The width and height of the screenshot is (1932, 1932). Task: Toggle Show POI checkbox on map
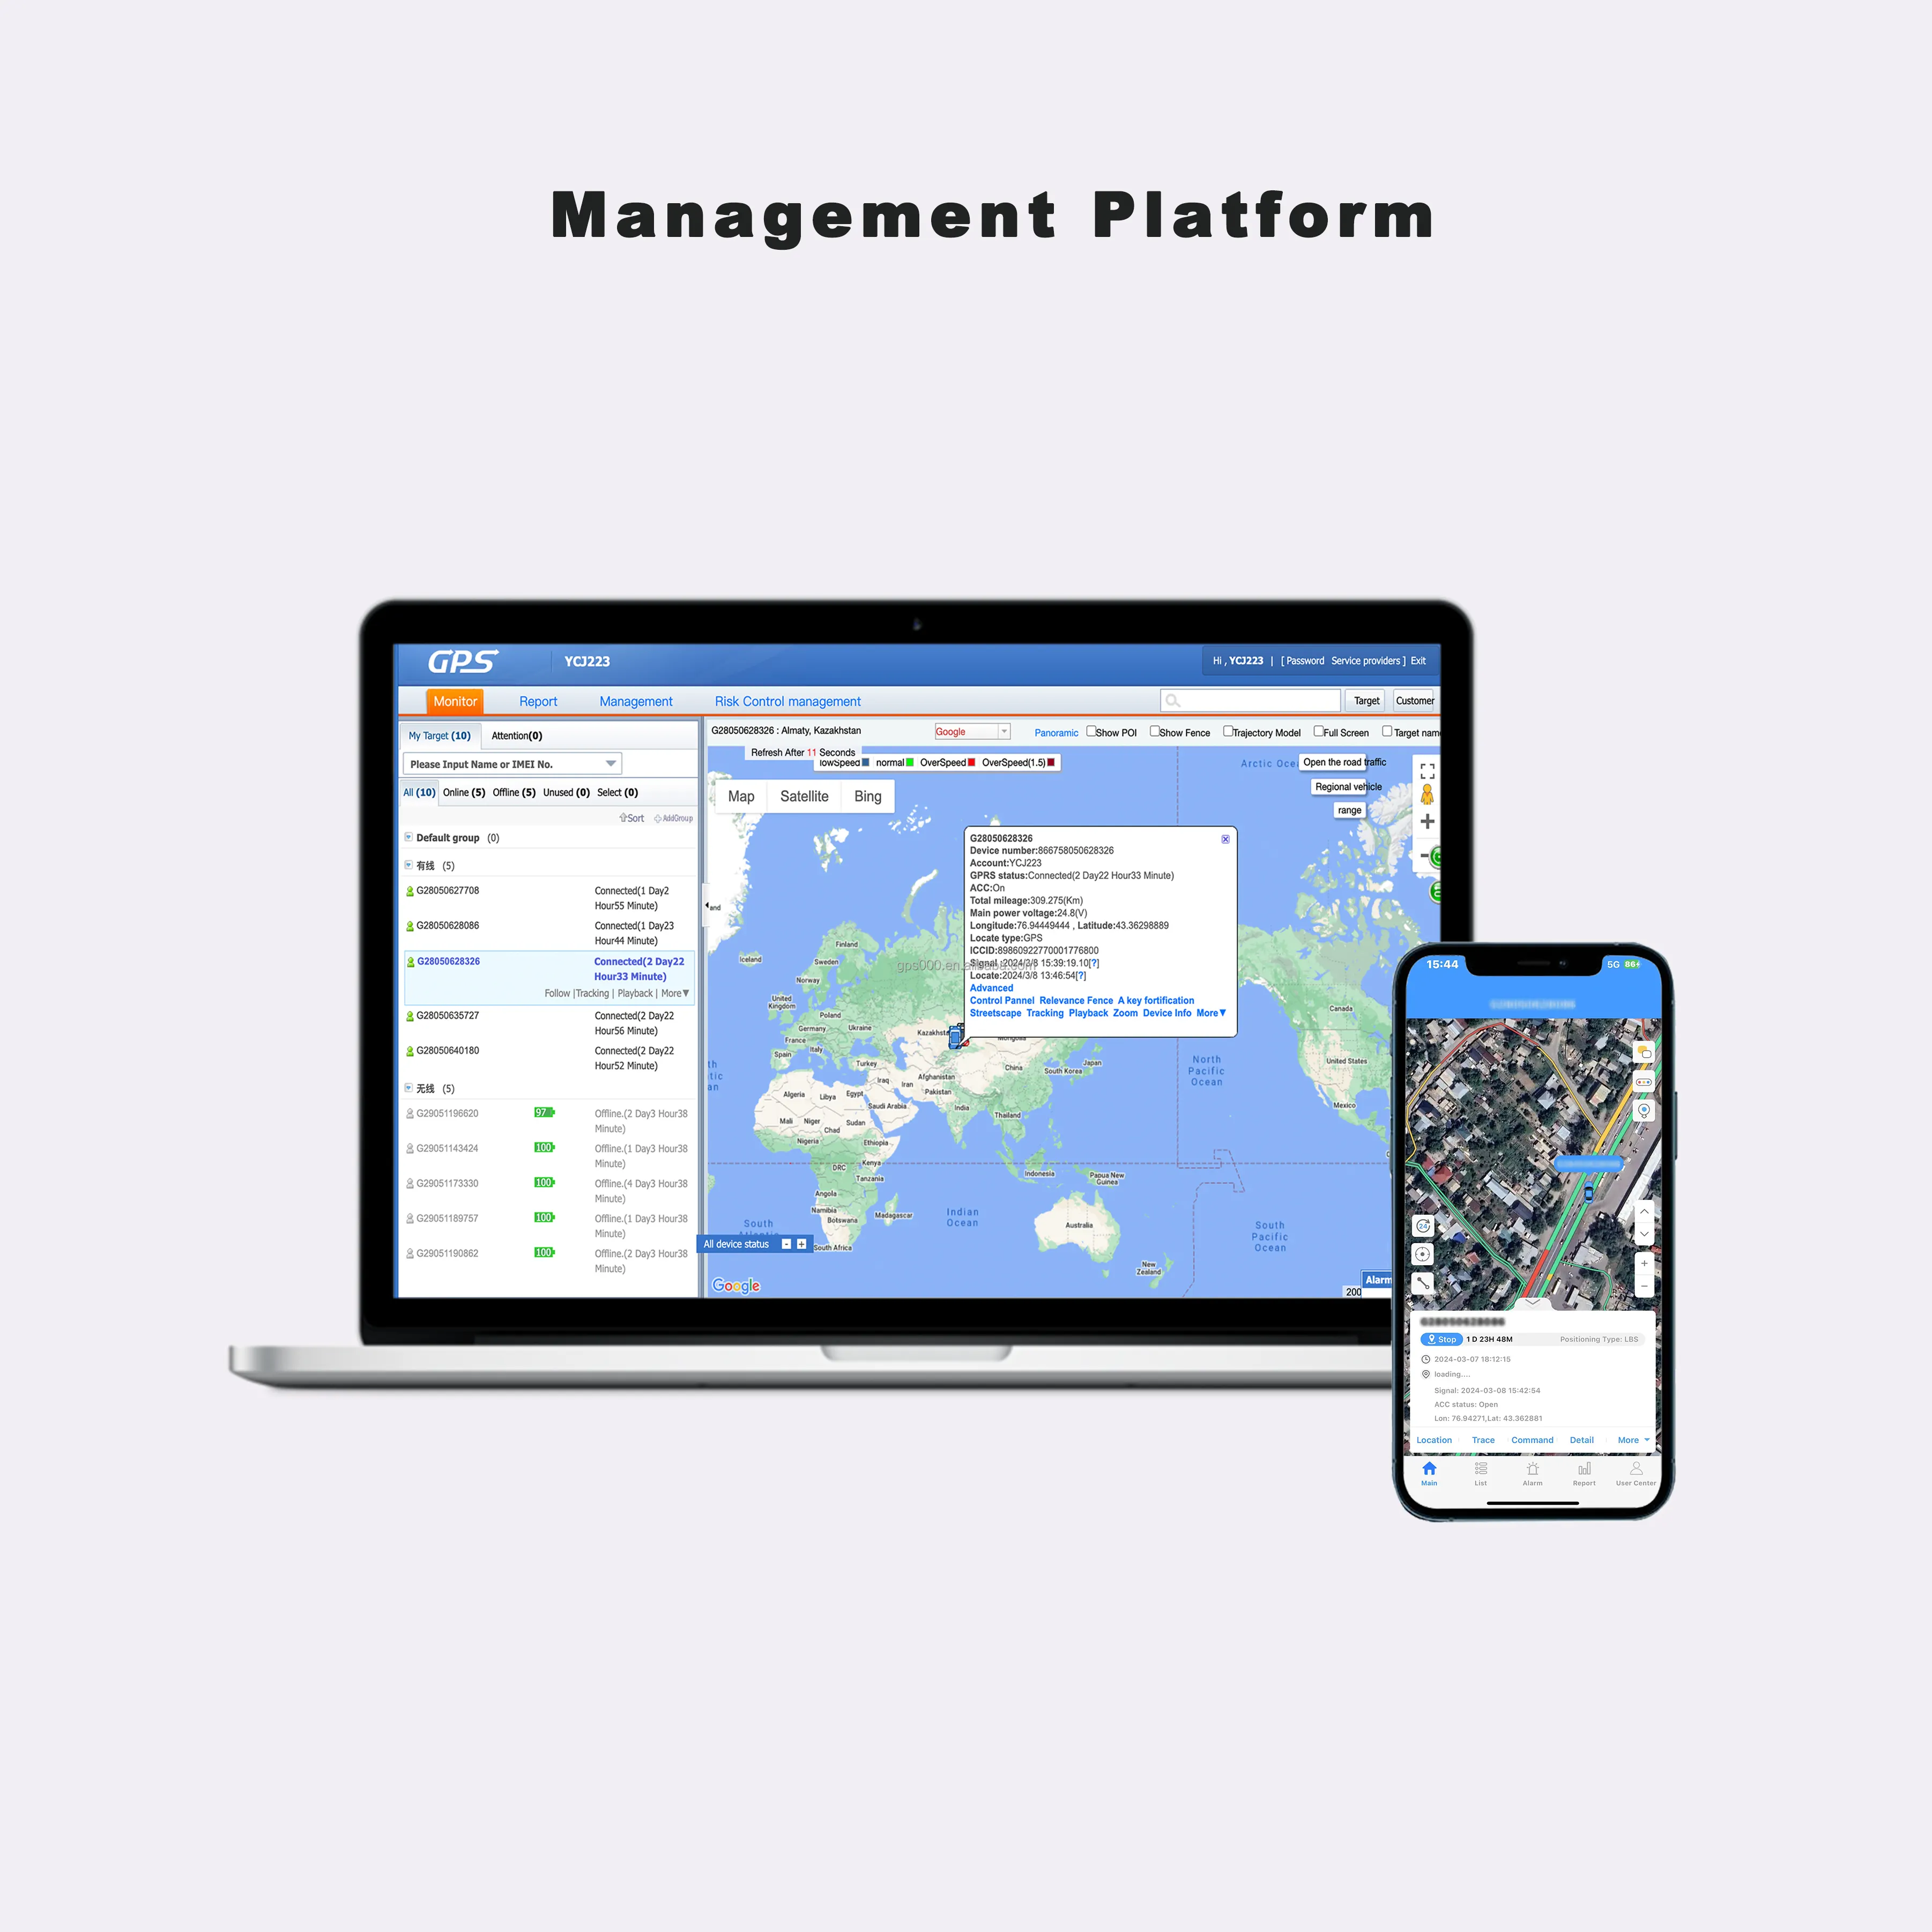click(x=1091, y=732)
